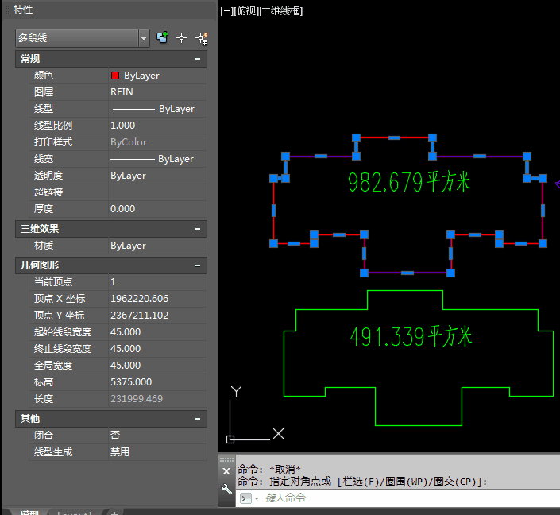Screen dimensions: 560x515
Task: Select the 全局宽度 value field 45.000
Action: coord(156,366)
